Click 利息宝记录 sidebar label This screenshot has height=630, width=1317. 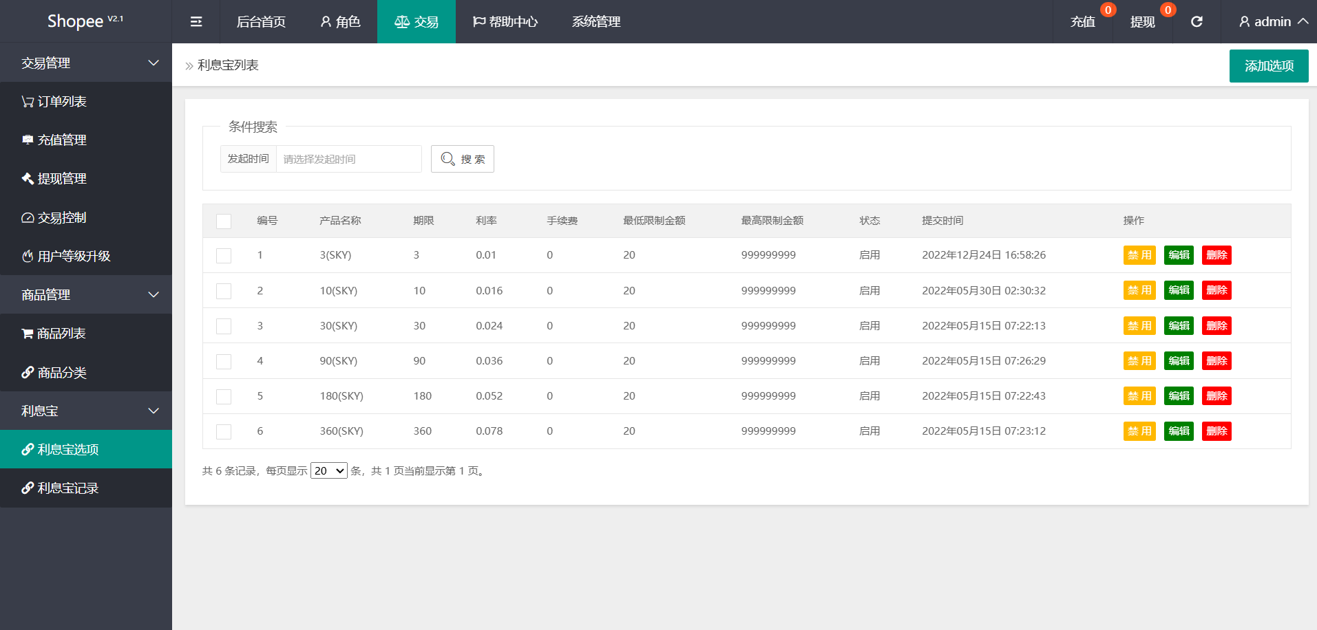pyautogui.click(x=68, y=488)
